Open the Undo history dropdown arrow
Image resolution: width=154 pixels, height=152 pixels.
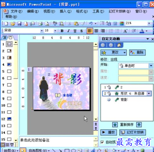click(96, 23)
